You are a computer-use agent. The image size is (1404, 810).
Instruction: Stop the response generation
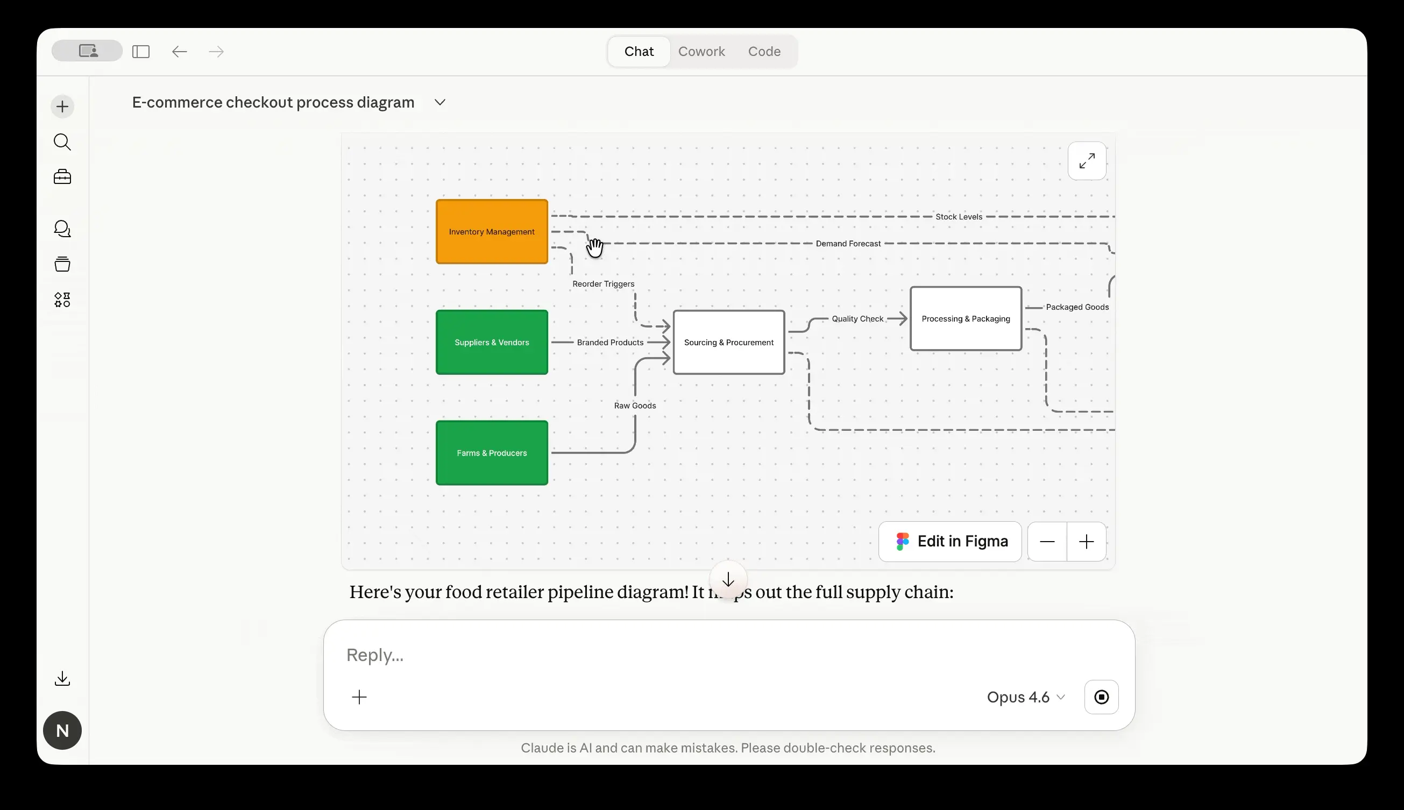1101,697
